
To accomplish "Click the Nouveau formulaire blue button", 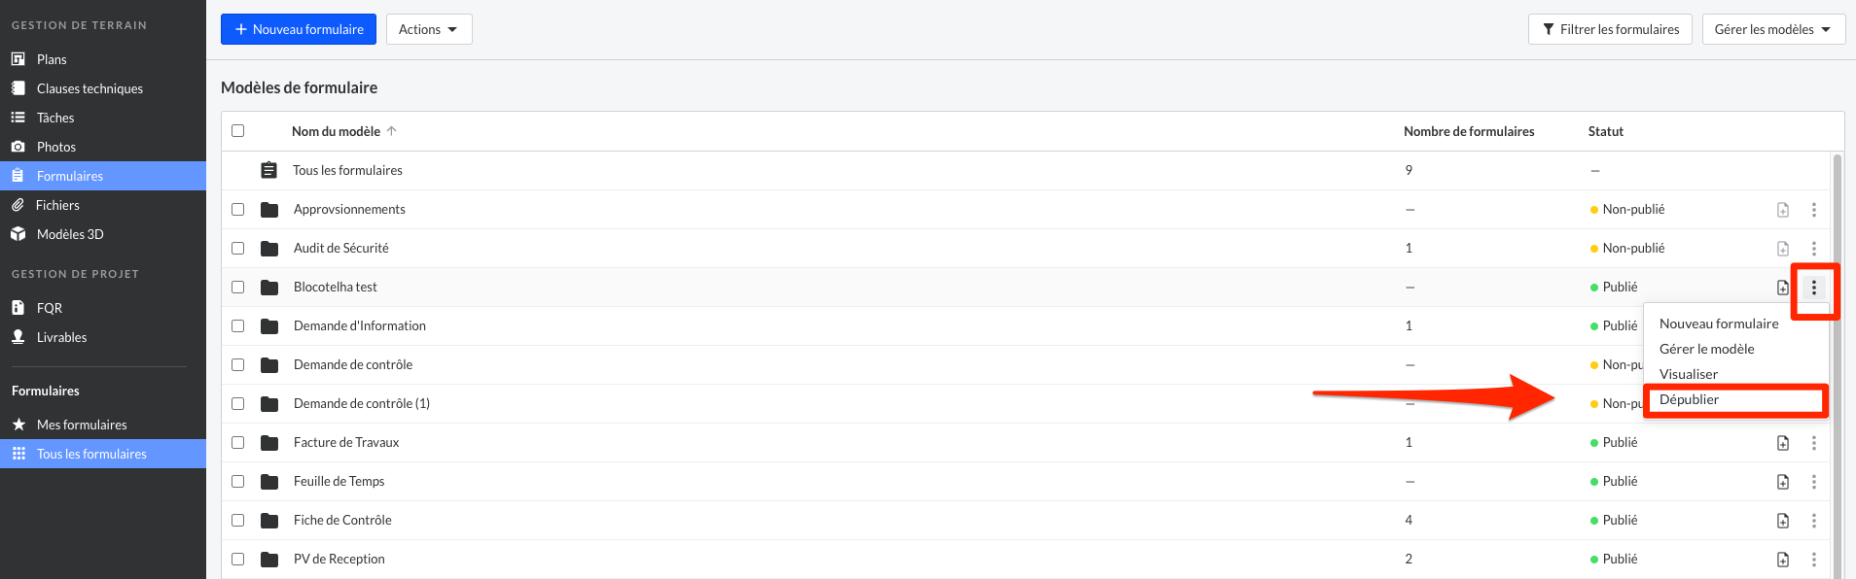I will coord(299,29).
